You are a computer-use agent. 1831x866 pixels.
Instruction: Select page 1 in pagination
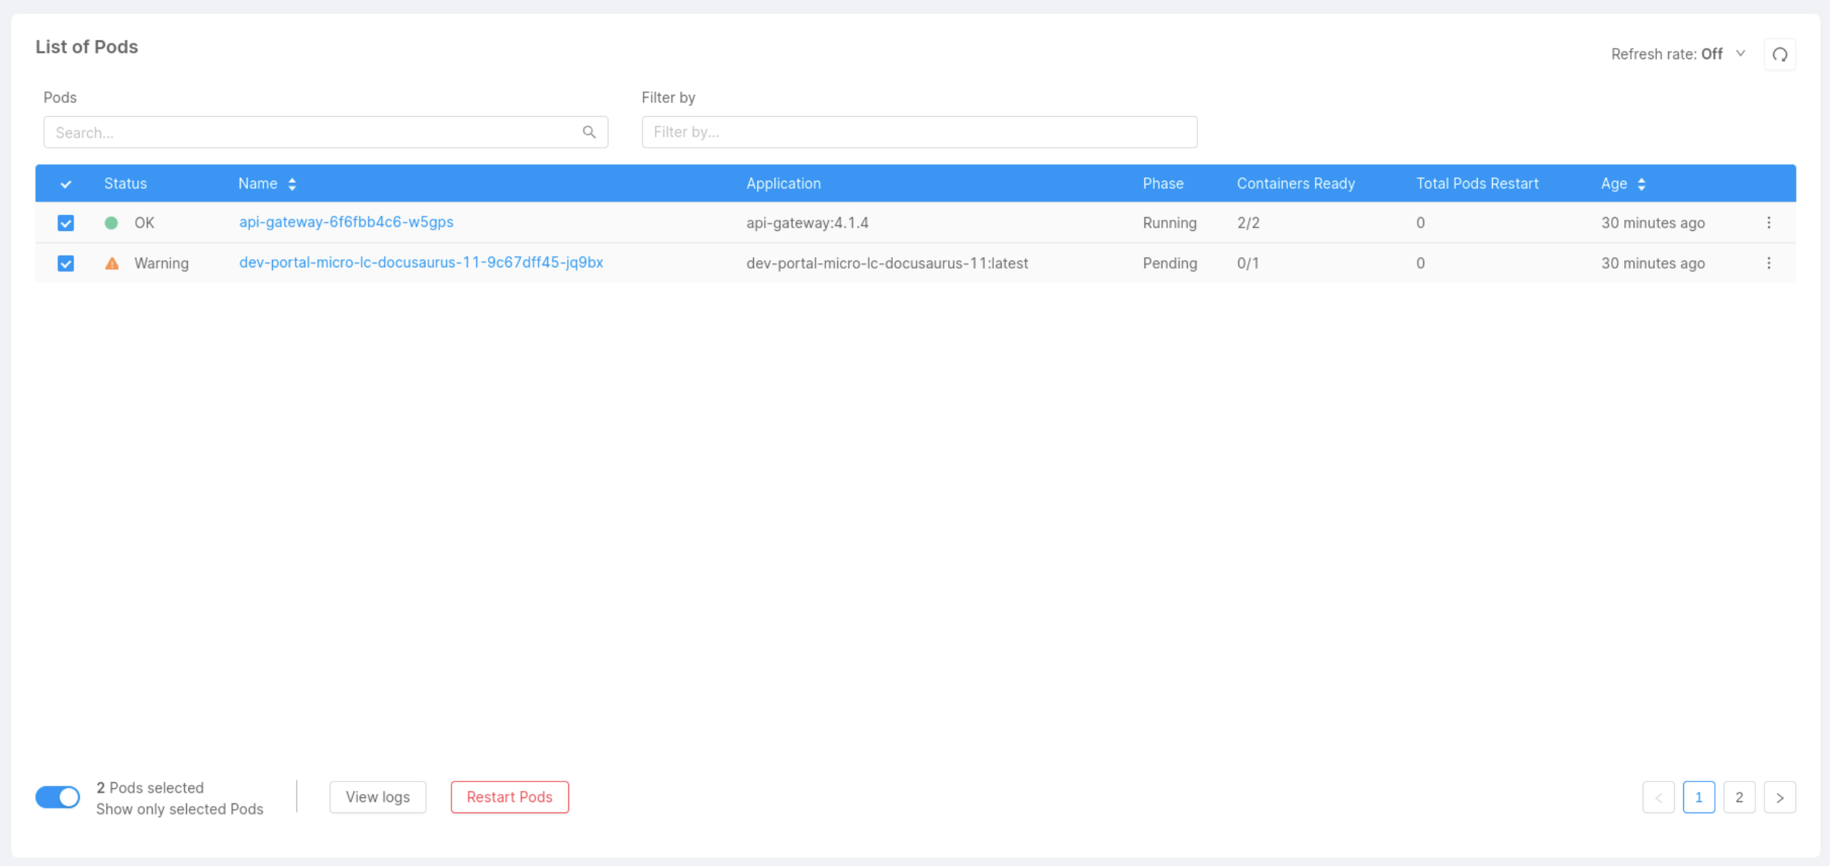click(x=1698, y=798)
